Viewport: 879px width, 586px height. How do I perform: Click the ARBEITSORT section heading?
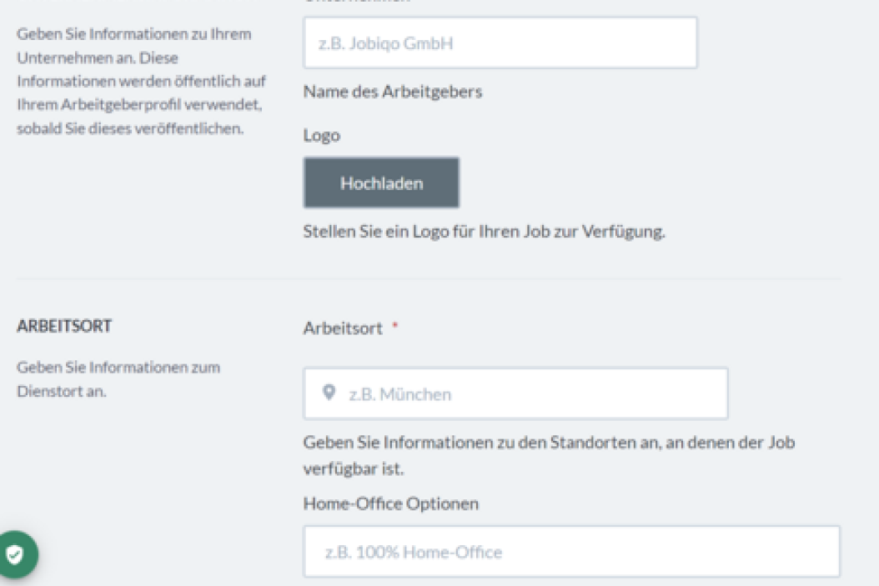64,326
